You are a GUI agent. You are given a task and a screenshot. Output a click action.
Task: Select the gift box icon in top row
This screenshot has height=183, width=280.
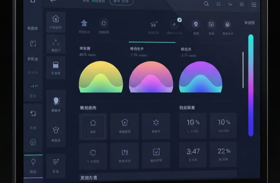click(x=228, y=24)
